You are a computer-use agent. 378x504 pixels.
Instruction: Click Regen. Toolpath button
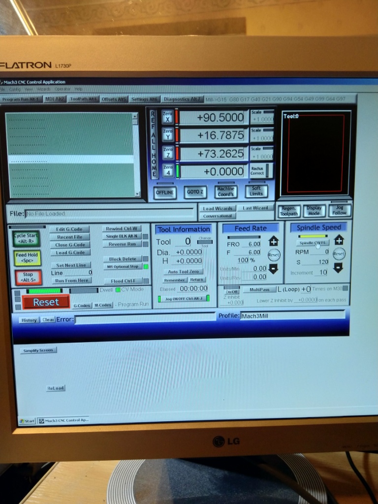[288, 211]
